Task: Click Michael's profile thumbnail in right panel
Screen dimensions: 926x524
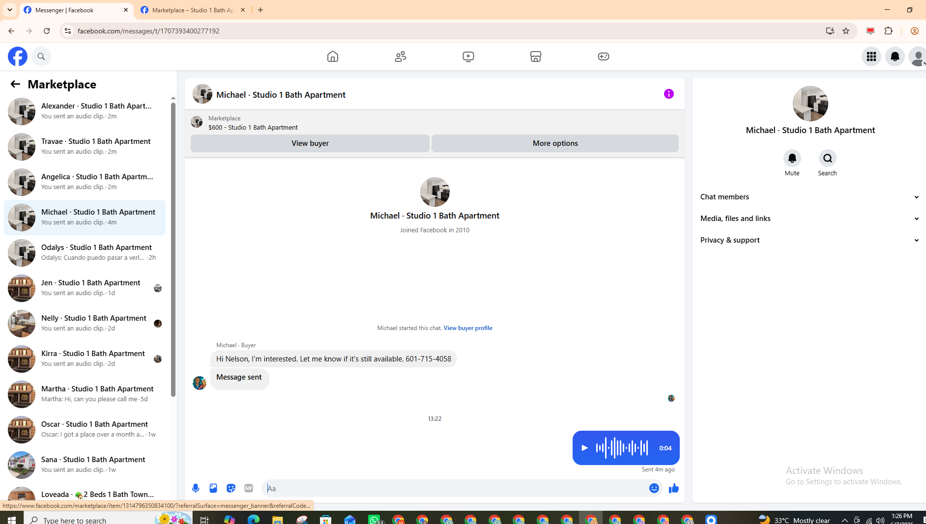Action: point(810,104)
